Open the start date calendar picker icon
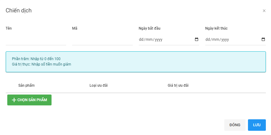This screenshot has height=135, width=271. coord(196,39)
